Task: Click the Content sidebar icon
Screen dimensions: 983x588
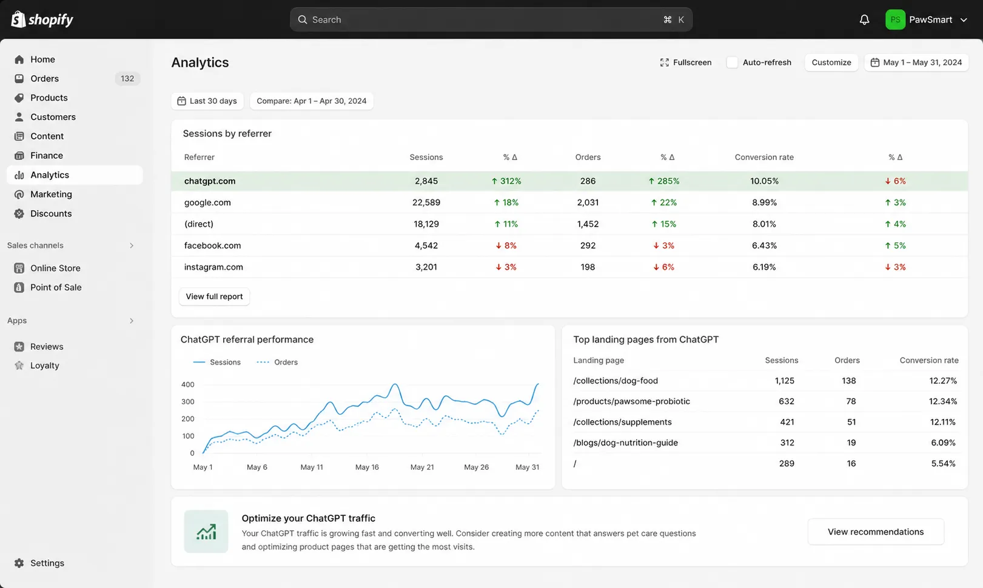Action: (x=19, y=136)
